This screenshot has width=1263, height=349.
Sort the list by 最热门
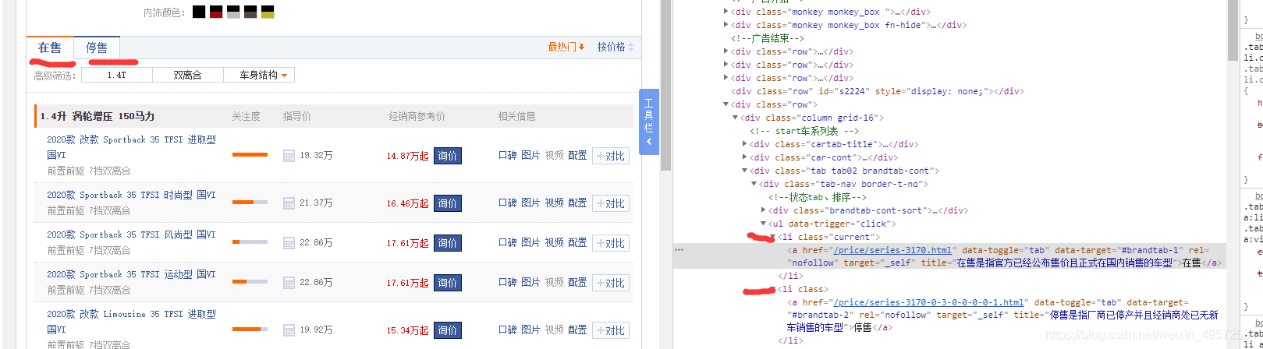coord(566,47)
